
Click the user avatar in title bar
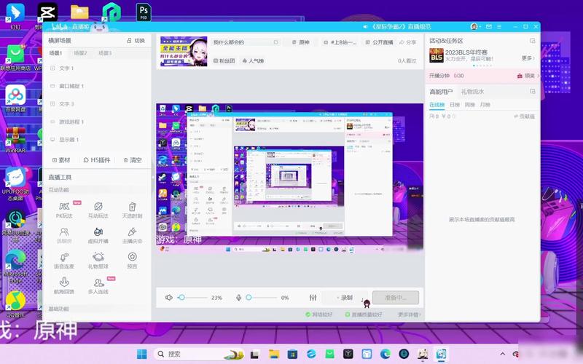(x=474, y=27)
